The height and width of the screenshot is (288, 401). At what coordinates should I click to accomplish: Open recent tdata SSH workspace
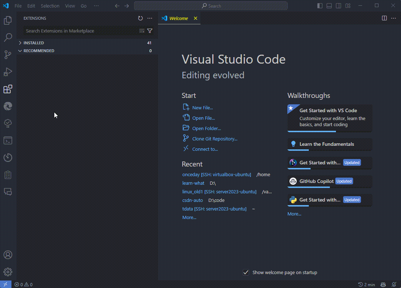coord(214,209)
